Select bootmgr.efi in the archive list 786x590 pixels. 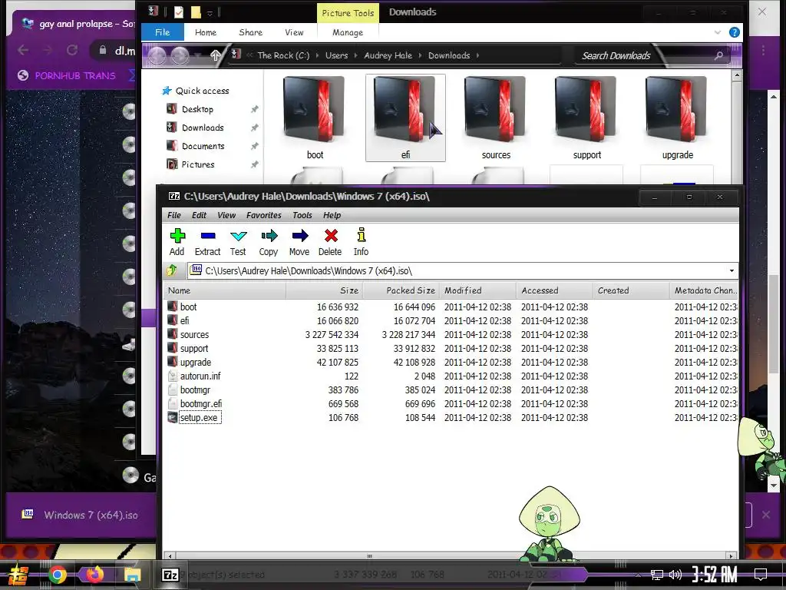451,403
